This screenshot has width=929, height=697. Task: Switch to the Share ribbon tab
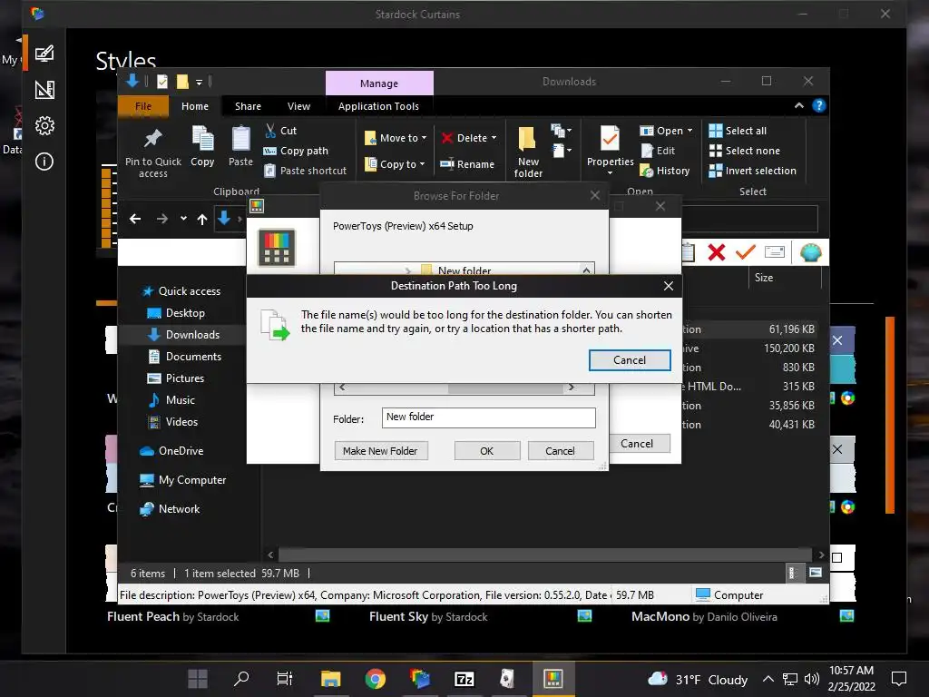pyautogui.click(x=248, y=106)
